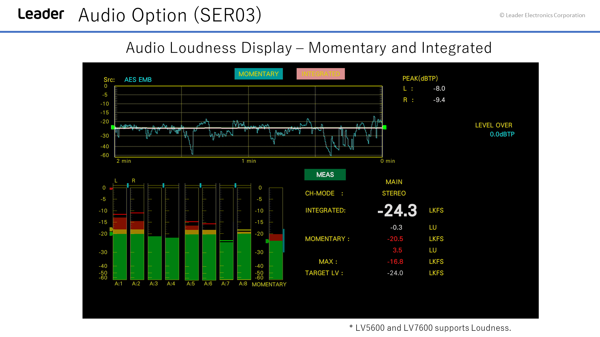The width and height of the screenshot is (600, 337).
Task: Click the '0 min' graph axis label
Action: pyautogui.click(x=387, y=161)
